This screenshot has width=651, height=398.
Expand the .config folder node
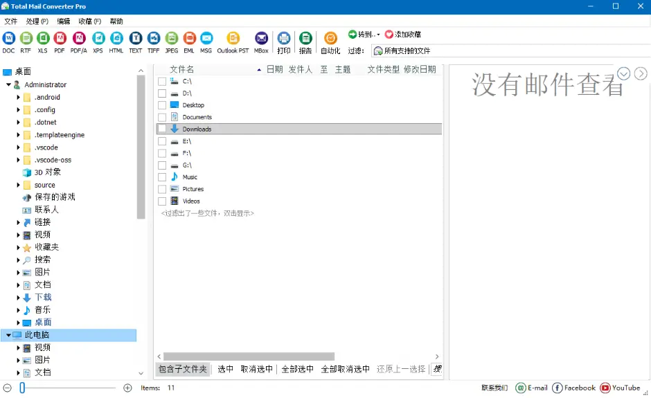click(18, 109)
